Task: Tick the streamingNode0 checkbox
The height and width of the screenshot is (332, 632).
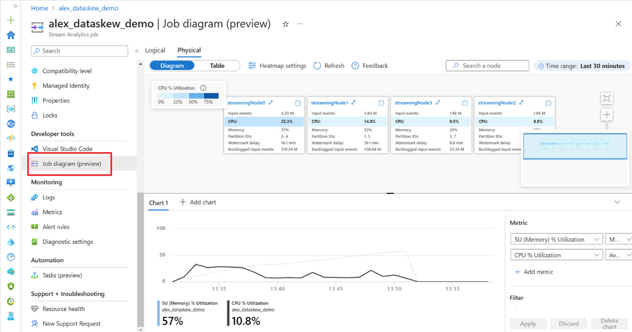Action: [298, 103]
